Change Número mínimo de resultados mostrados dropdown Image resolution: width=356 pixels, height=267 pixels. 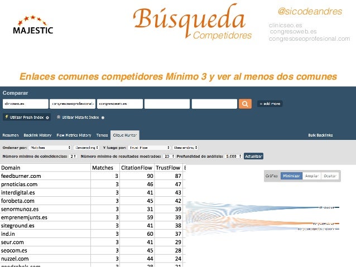169,156
